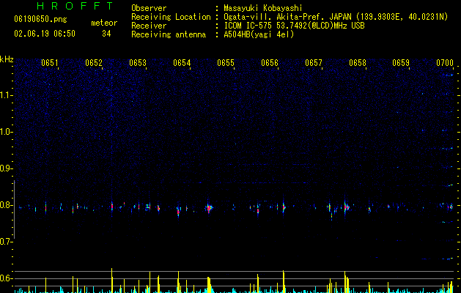Viewport: 461px width, 293px height.
Task: Click the meteor count value 34
Action: click(x=106, y=34)
